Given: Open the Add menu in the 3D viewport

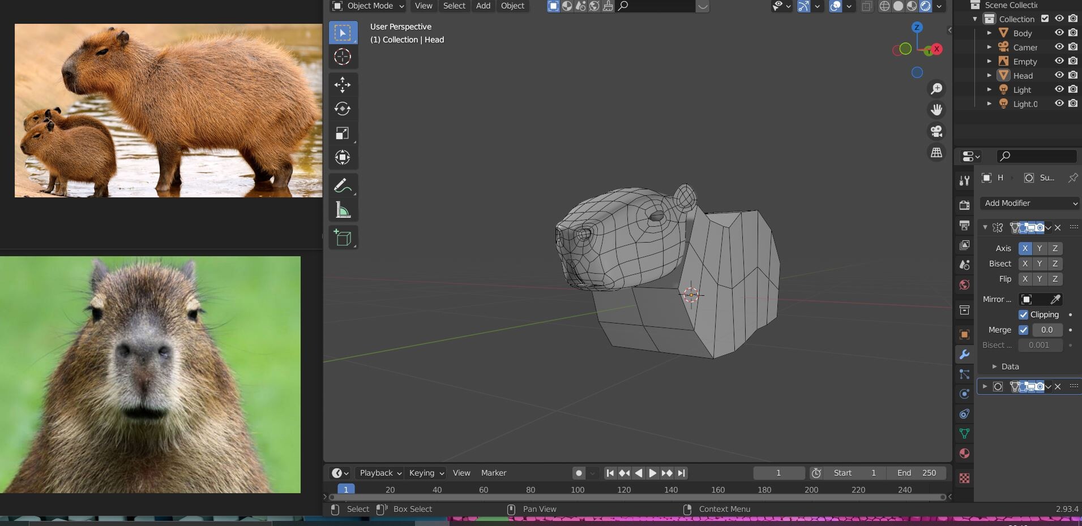Looking at the screenshot, I should (x=482, y=6).
